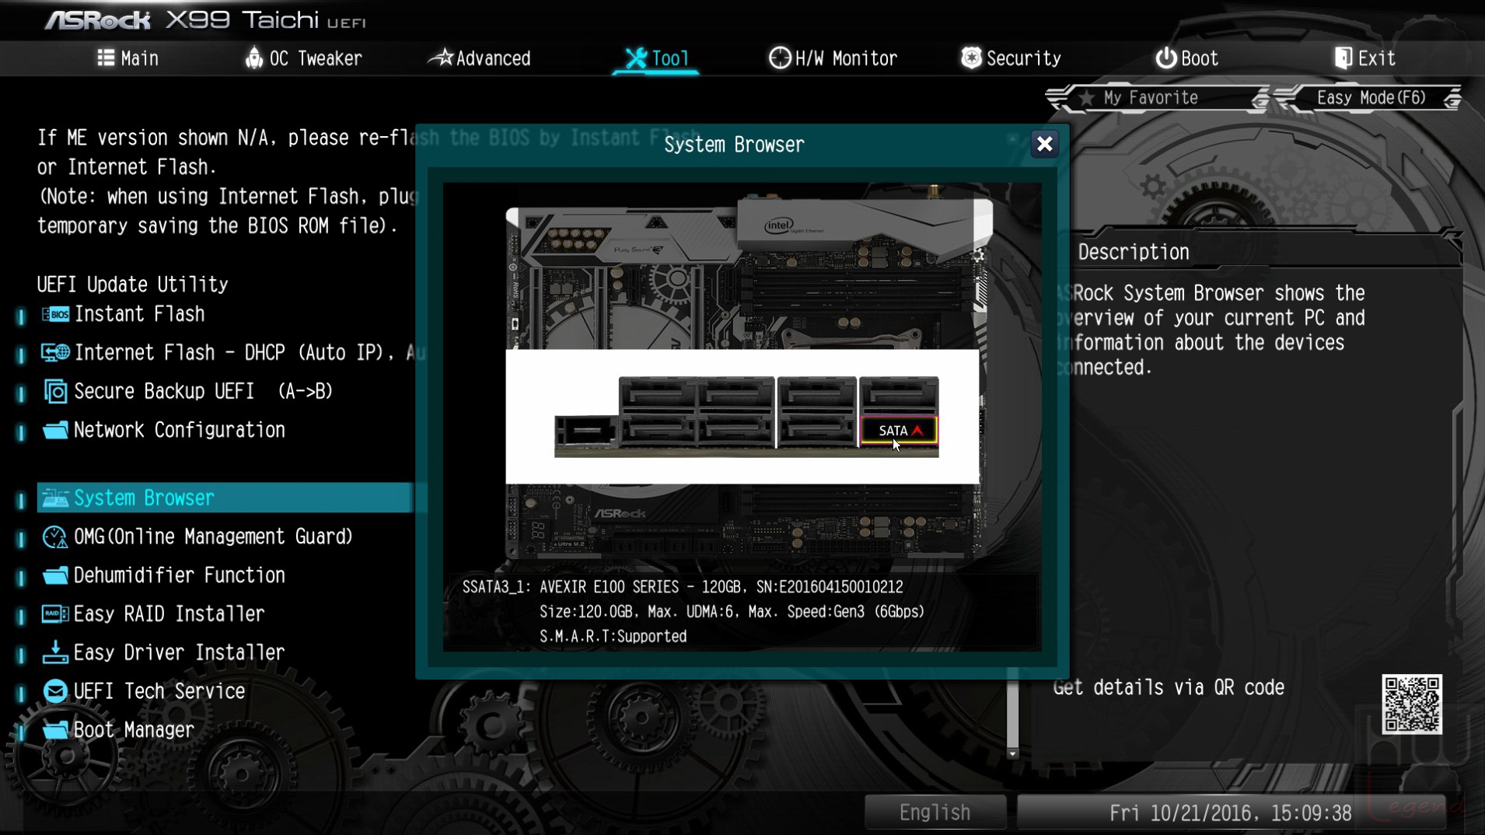The height and width of the screenshot is (835, 1485).
Task: Click the single port beside the SATA block
Action: tap(586, 431)
